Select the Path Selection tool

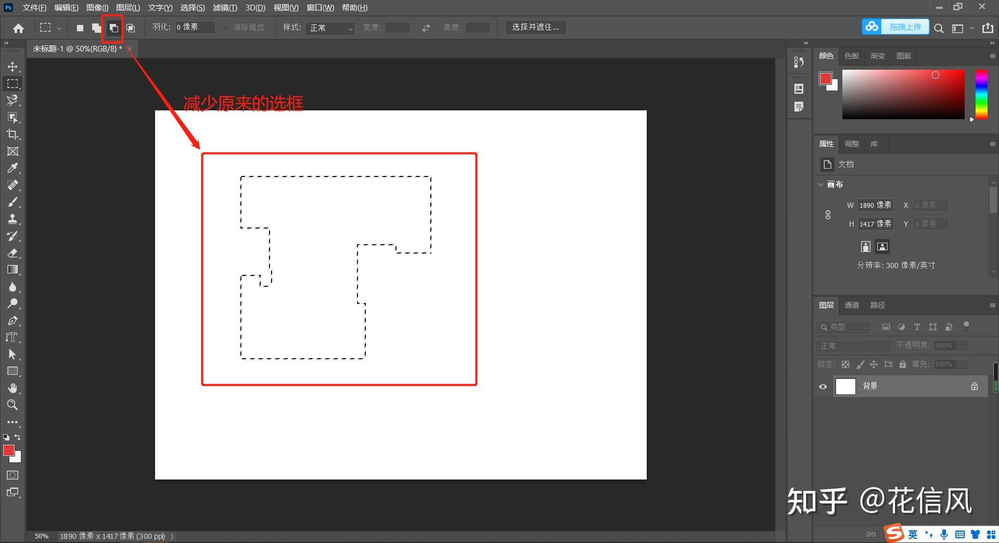click(12, 355)
